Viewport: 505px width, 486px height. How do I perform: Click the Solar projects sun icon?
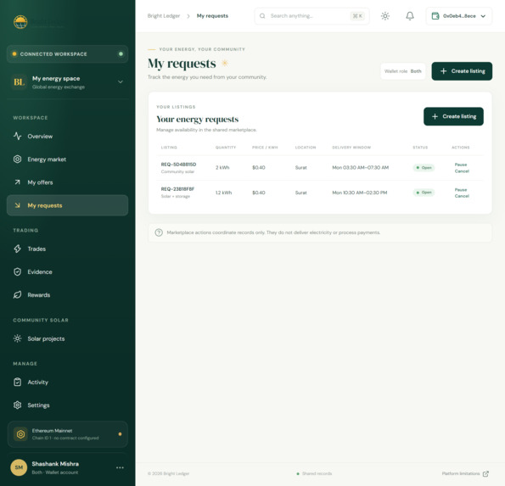pos(17,338)
